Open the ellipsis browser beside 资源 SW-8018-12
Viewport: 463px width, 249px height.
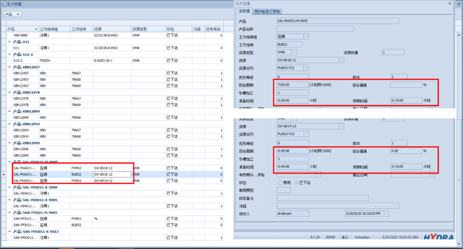tap(341, 60)
